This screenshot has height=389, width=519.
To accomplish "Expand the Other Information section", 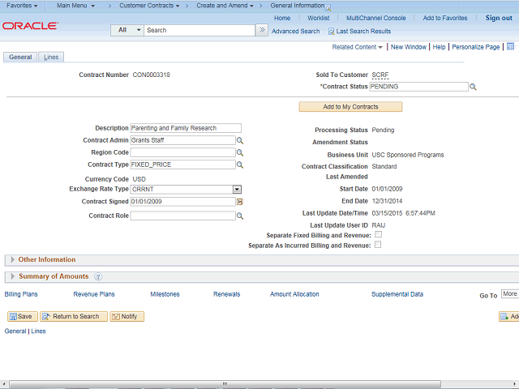I will (x=12, y=260).
